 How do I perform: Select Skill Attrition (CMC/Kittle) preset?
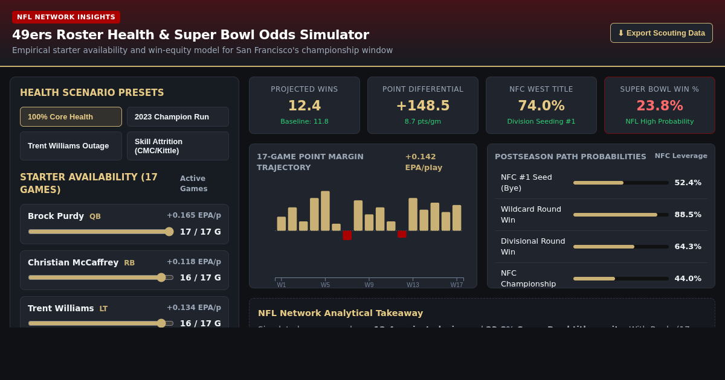178,146
